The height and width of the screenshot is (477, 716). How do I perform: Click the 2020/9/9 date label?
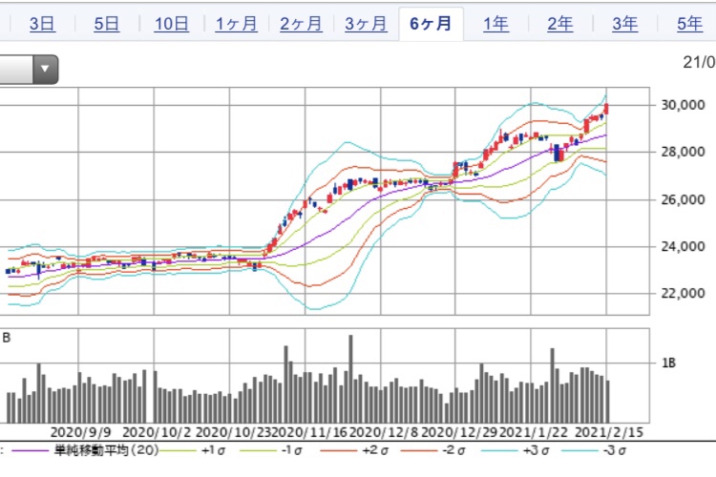pyautogui.click(x=80, y=432)
